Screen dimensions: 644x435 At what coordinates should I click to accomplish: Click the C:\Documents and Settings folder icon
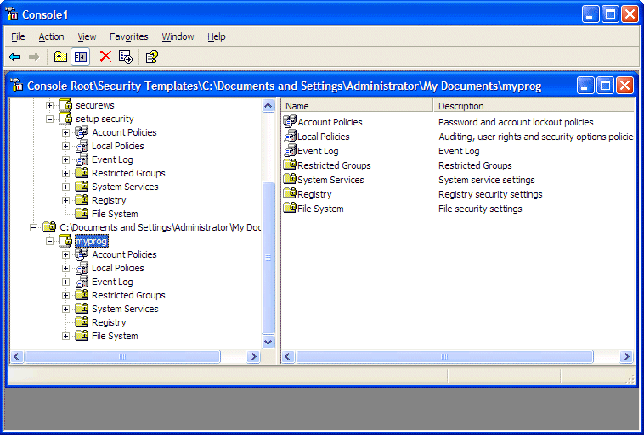tap(49, 227)
